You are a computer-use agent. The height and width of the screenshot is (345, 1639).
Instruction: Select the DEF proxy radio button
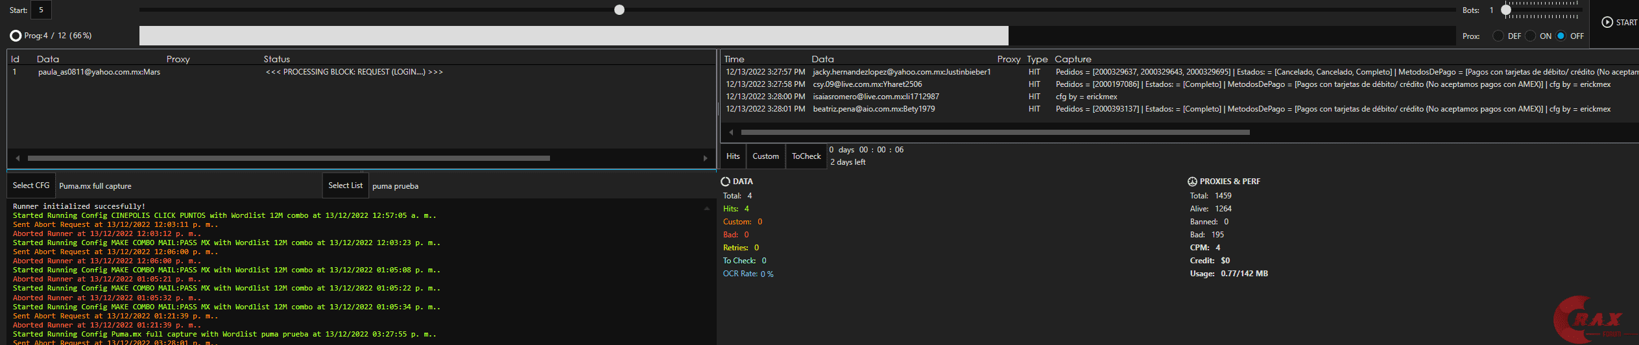pos(1498,36)
